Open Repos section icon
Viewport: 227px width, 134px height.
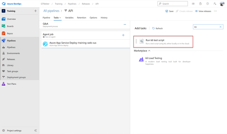tap(4, 34)
